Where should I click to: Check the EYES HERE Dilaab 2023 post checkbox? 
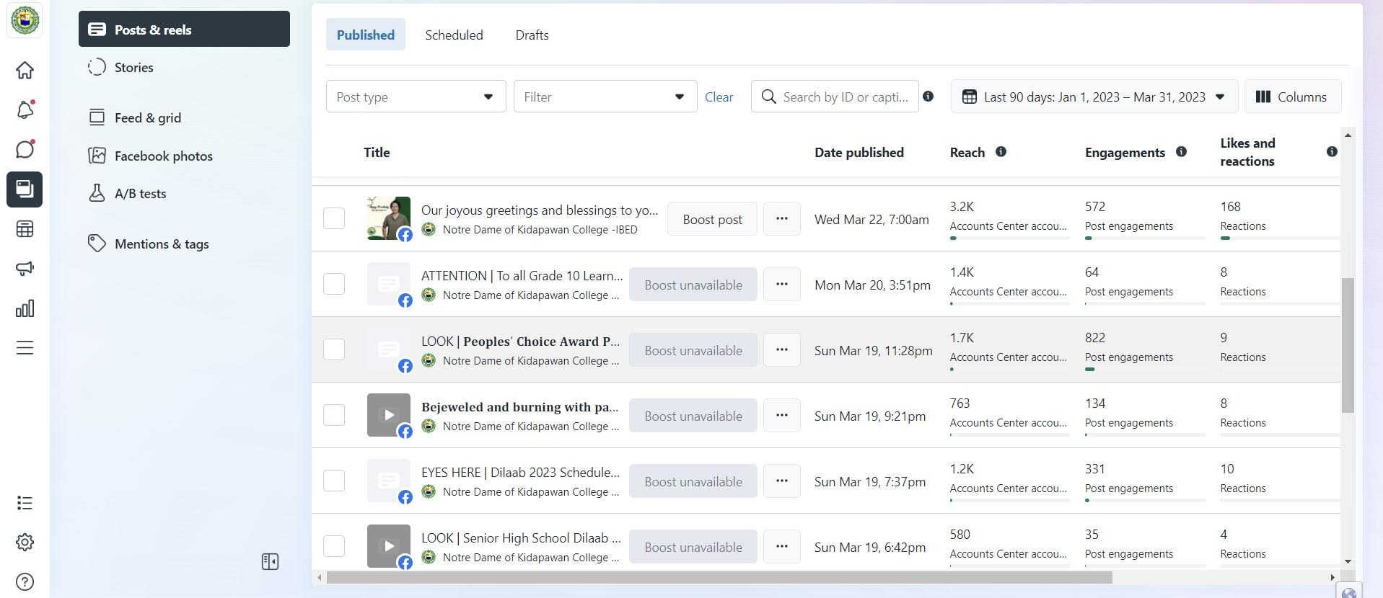[x=334, y=481]
